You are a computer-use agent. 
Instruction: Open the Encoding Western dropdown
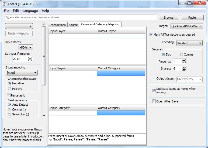pos(189,43)
